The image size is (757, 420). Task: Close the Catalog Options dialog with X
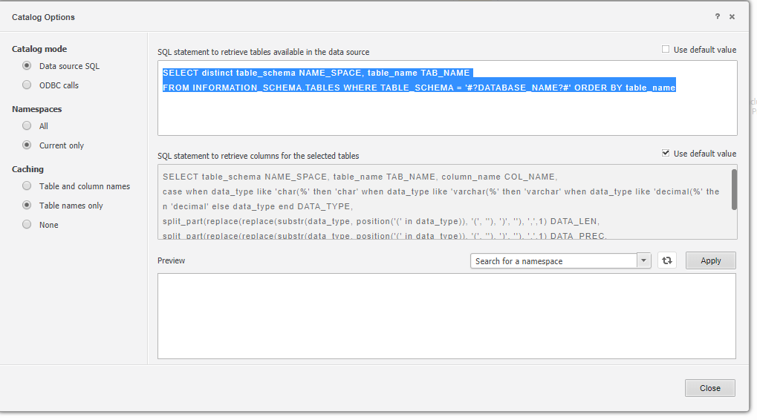tap(732, 16)
